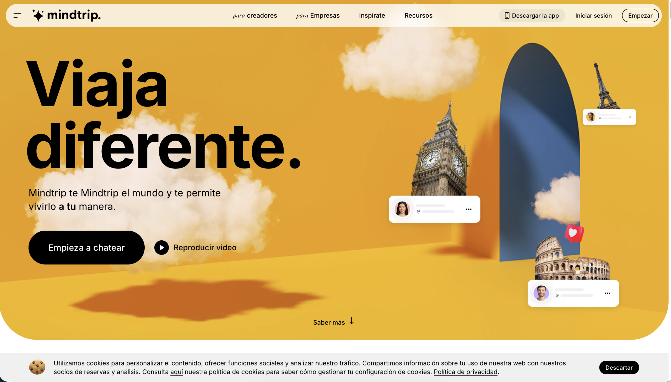Start chat with 'Empieza a chatear'

click(x=86, y=247)
